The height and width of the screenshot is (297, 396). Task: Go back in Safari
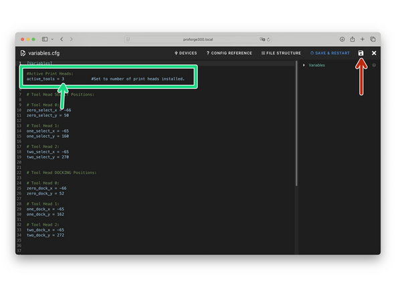pyautogui.click(x=62, y=39)
